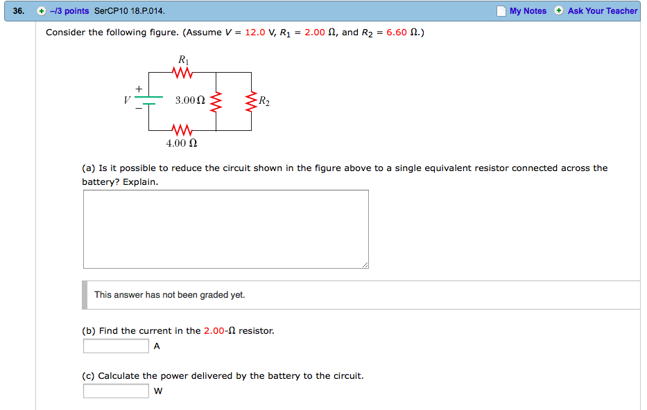Click the question number 36 label
This screenshot has width=647, height=410.
click(19, 10)
